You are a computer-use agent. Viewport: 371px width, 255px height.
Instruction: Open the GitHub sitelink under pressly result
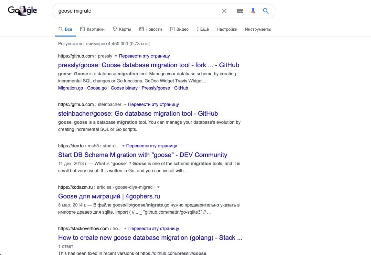181,88
